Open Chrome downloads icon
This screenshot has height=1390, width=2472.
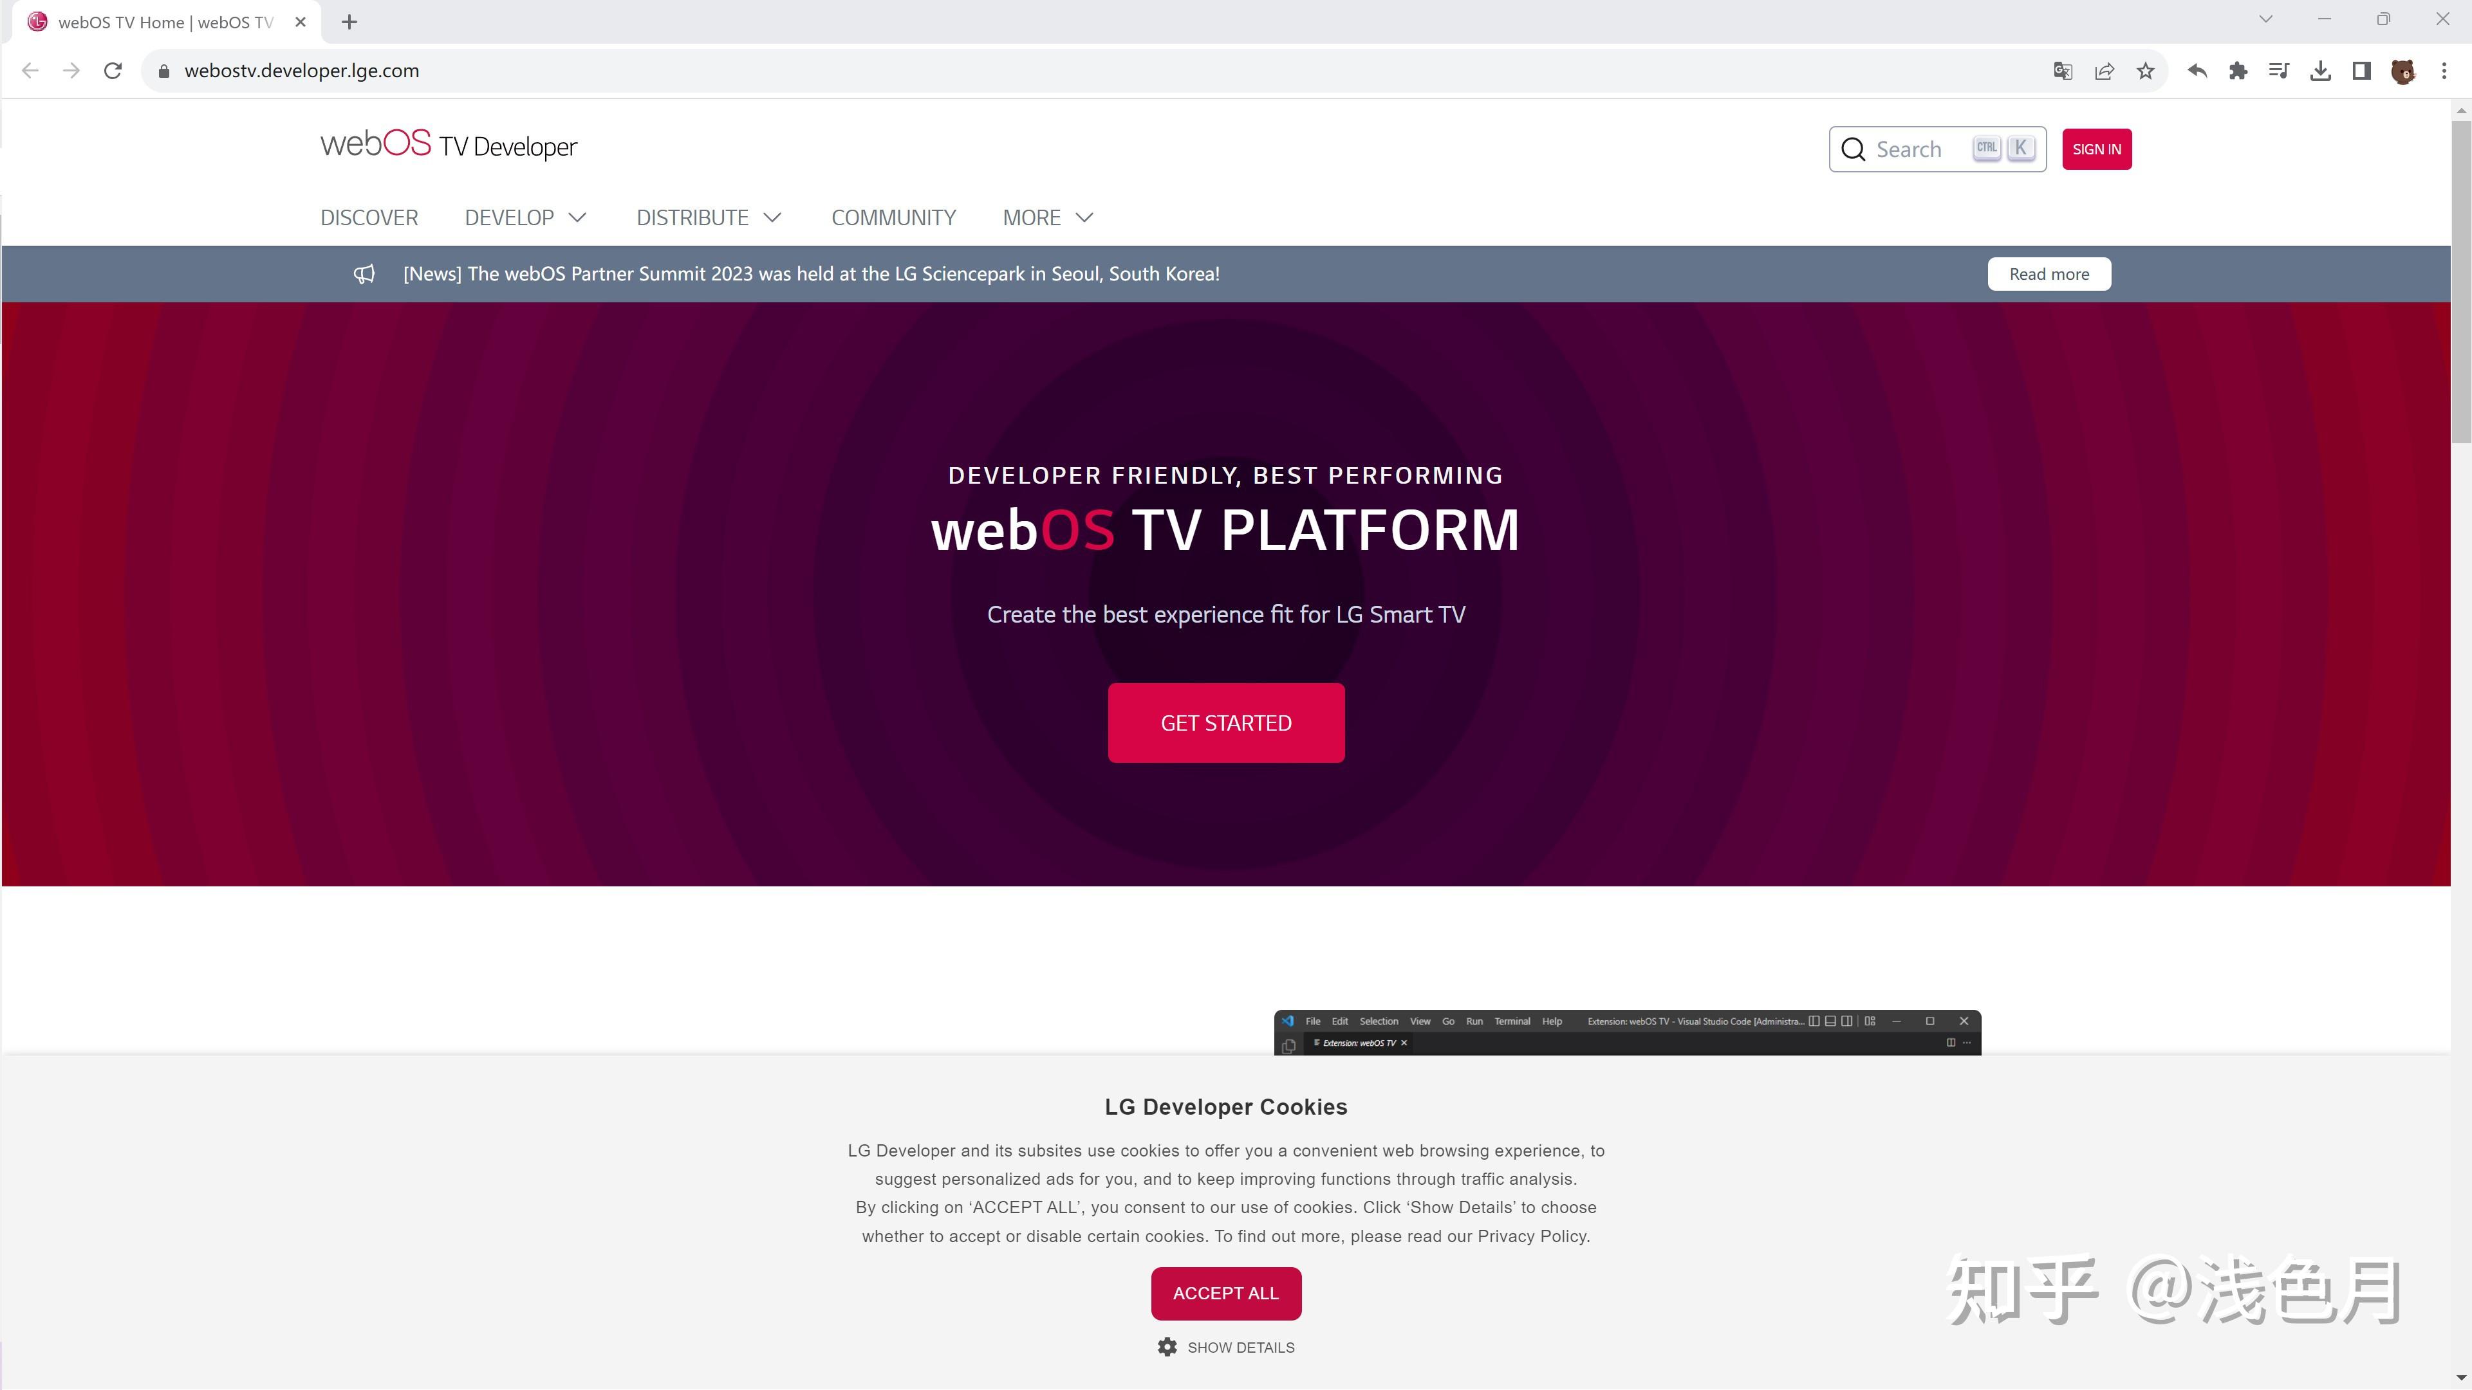pyautogui.click(x=2320, y=71)
